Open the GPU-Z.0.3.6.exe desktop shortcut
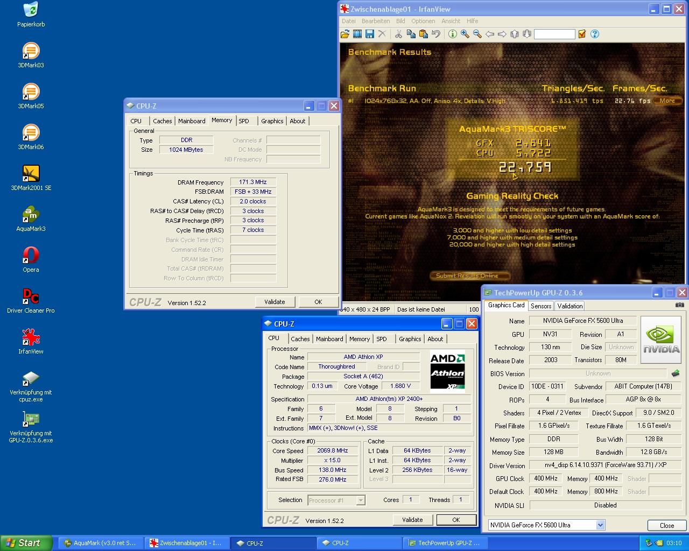689x551 pixels. 31,427
